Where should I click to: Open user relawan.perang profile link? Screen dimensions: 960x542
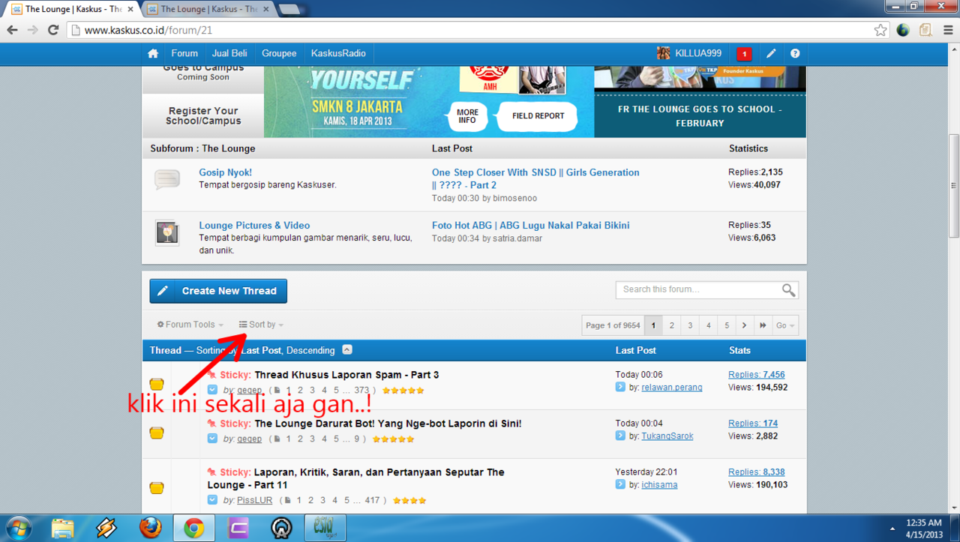point(672,388)
